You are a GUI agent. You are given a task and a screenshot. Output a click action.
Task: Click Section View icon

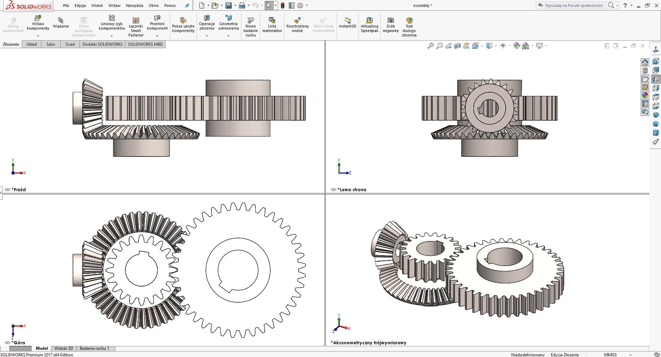coord(457,46)
